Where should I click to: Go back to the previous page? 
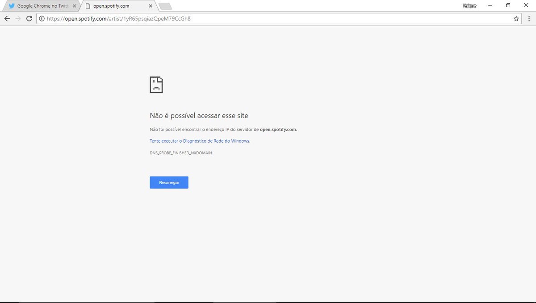click(x=7, y=19)
